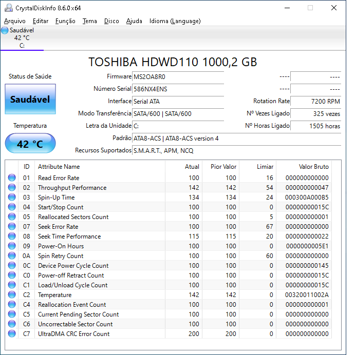Open the Função menu

coord(65,21)
